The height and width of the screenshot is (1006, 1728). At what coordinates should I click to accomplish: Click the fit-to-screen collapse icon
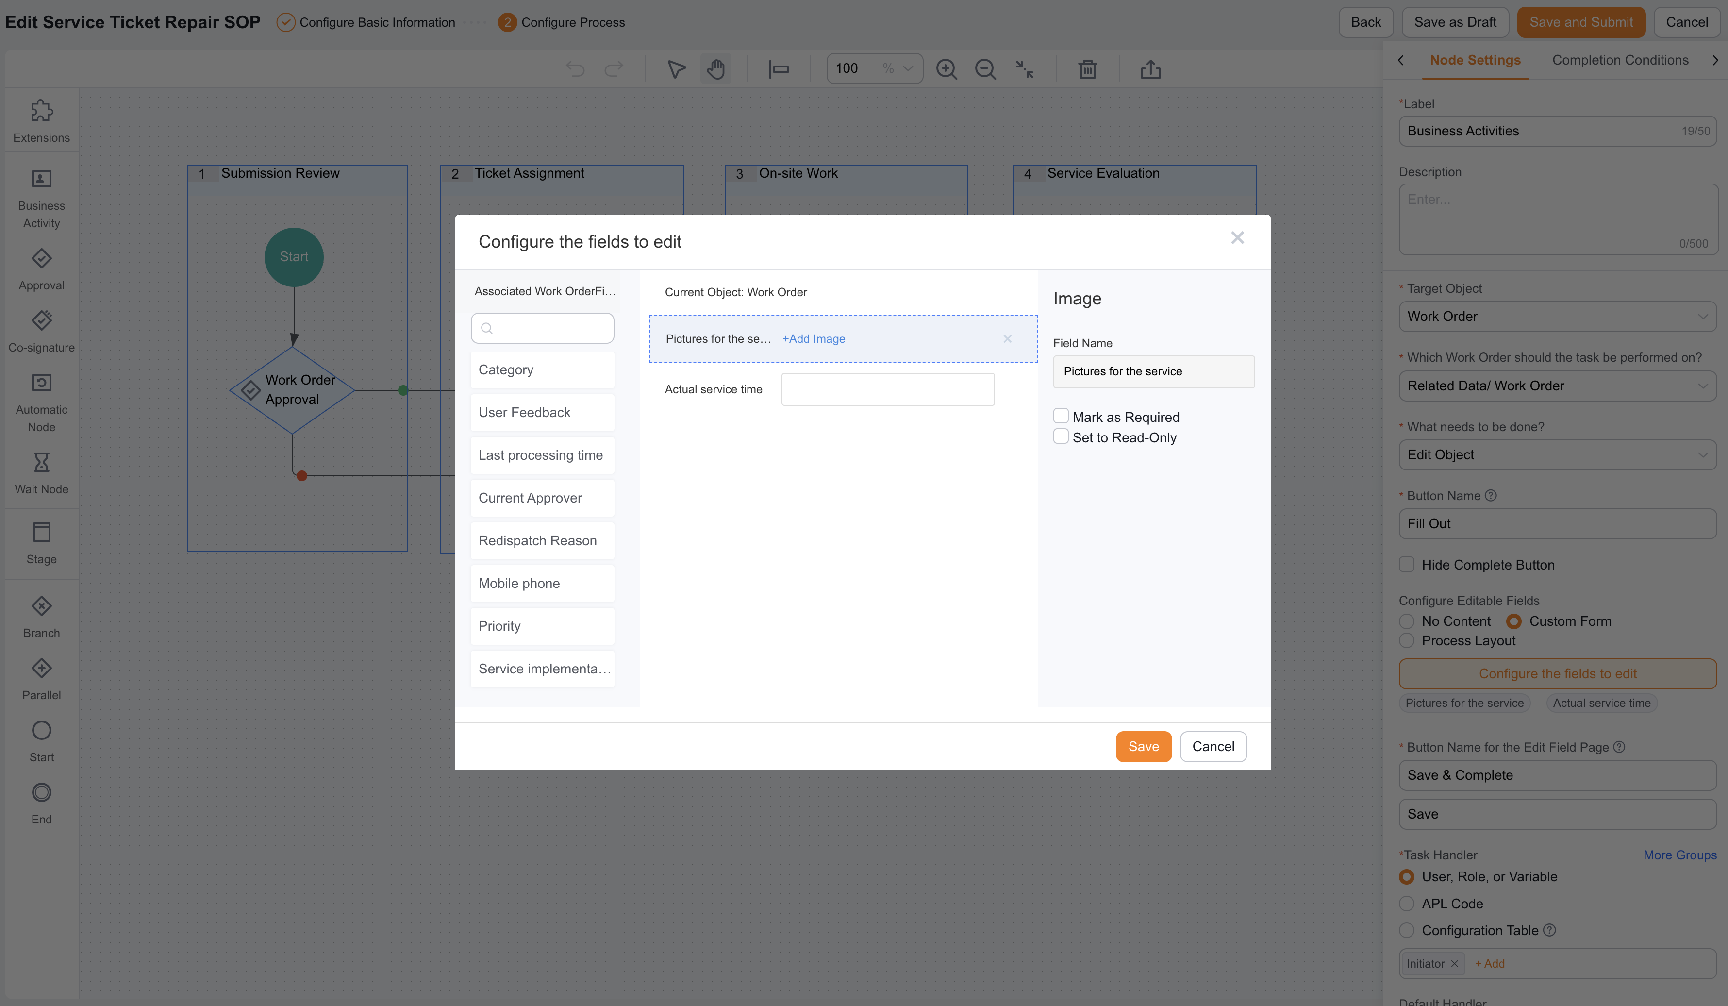point(1025,69)
